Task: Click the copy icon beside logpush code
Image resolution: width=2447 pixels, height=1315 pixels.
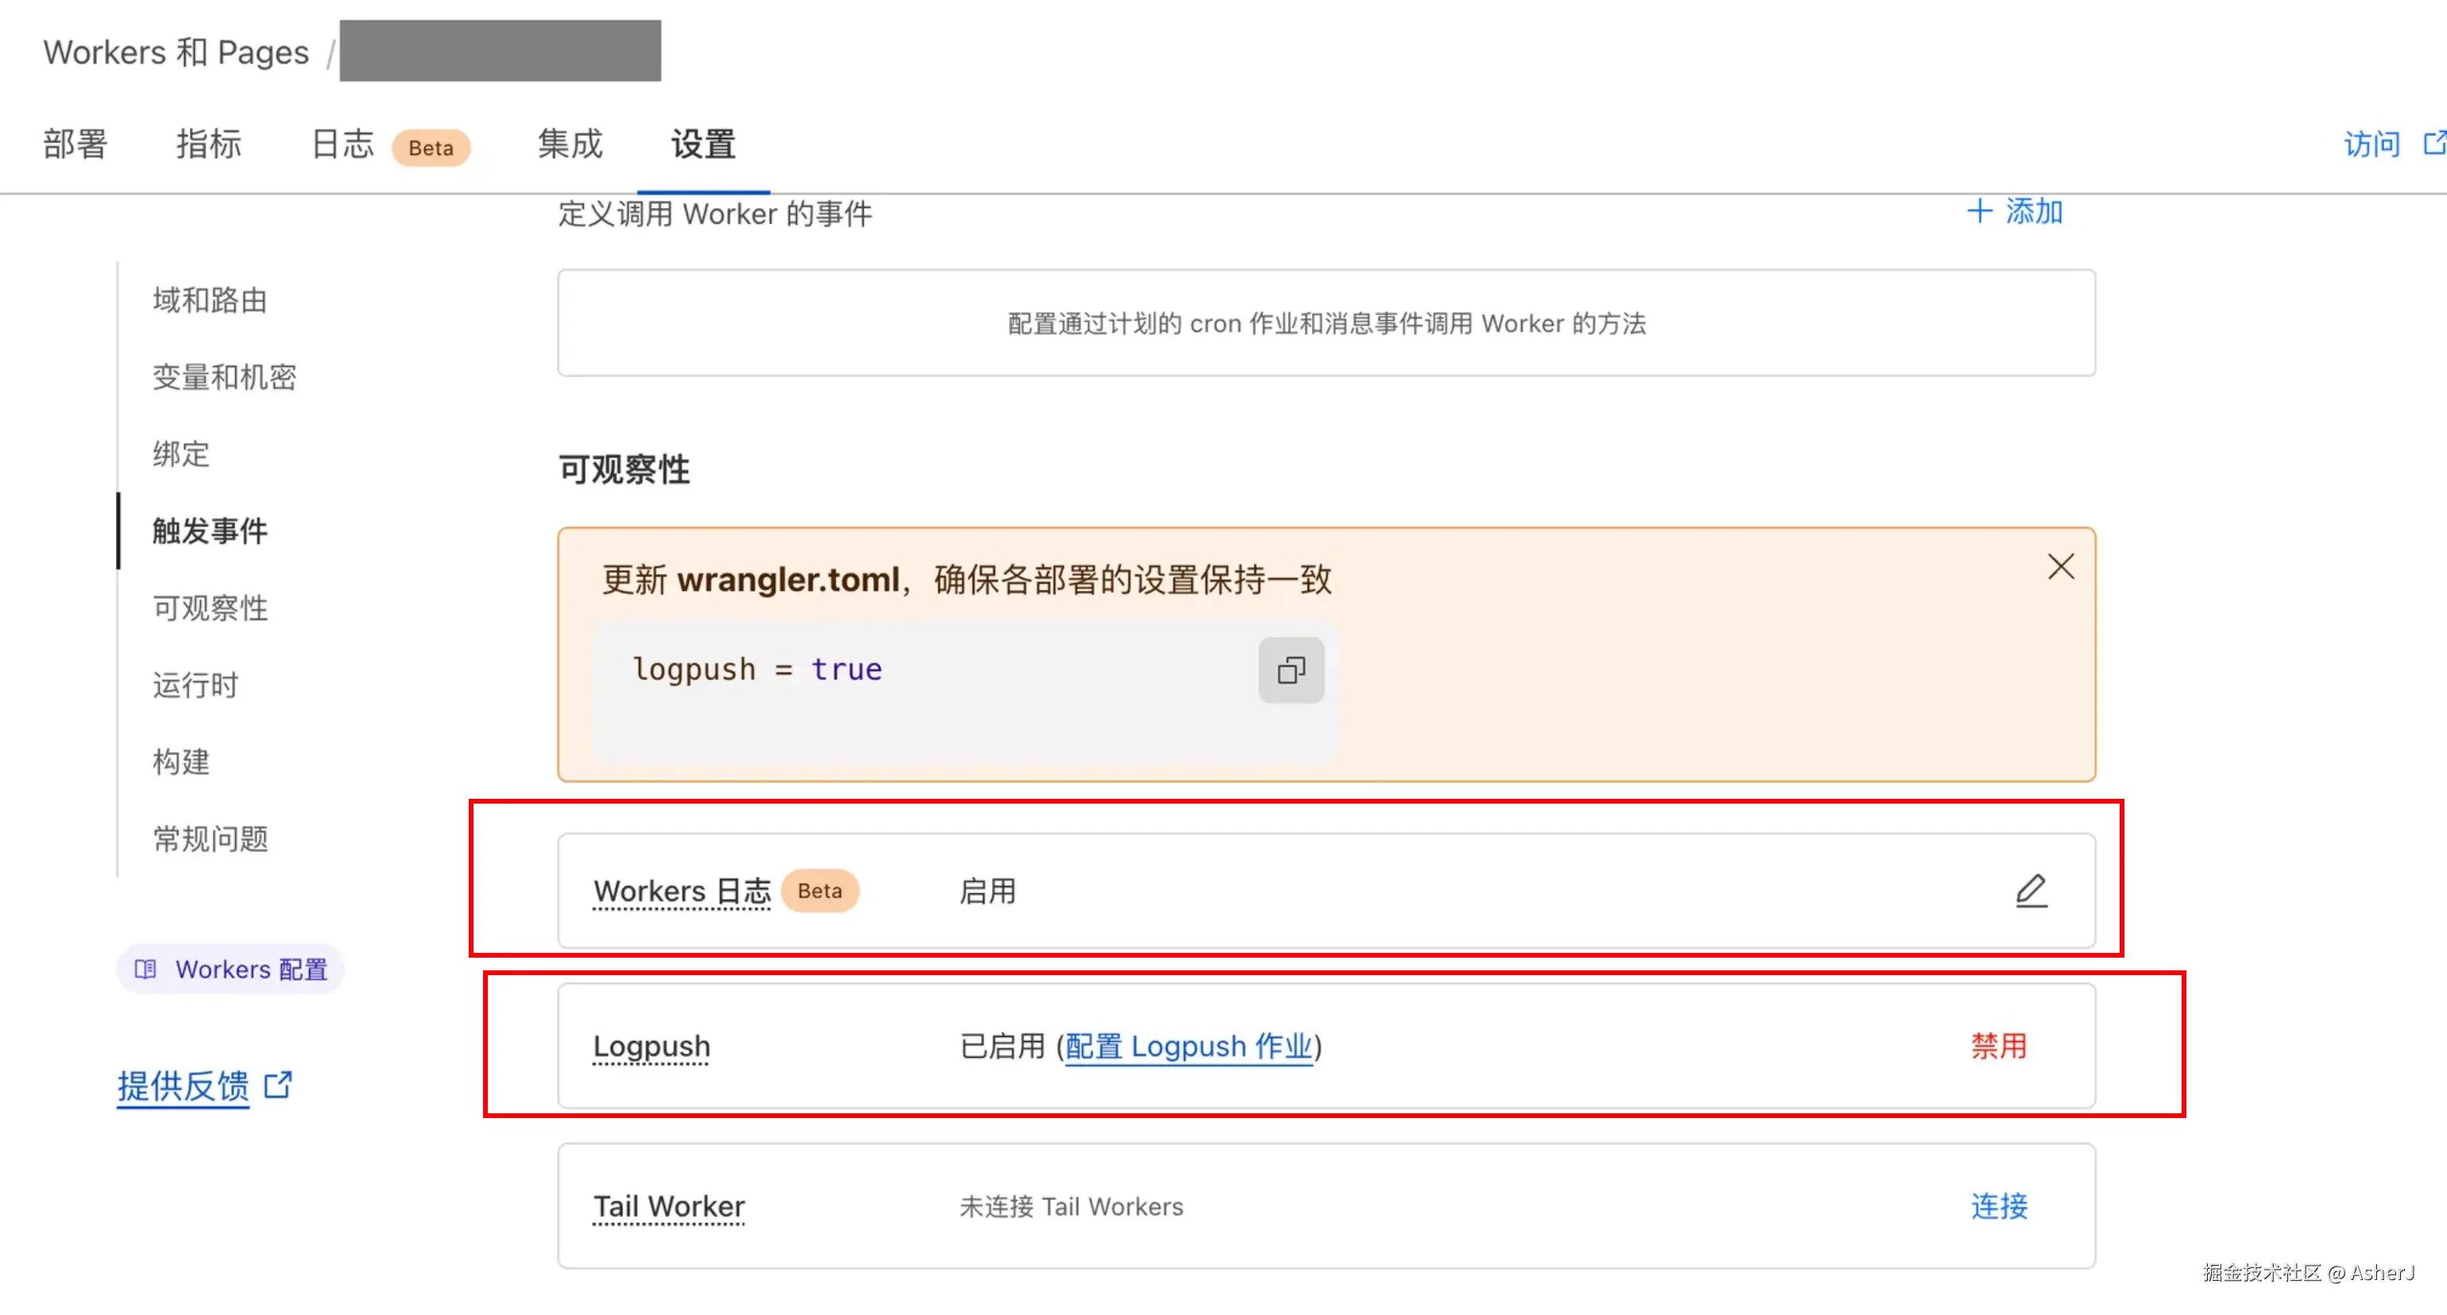Action: [x=1291, y=670]
